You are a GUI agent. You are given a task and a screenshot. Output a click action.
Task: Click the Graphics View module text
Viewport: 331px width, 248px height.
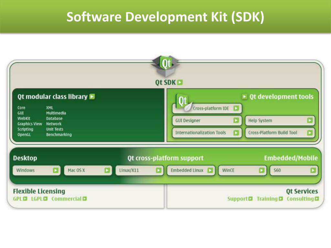(x=30, y=124)
